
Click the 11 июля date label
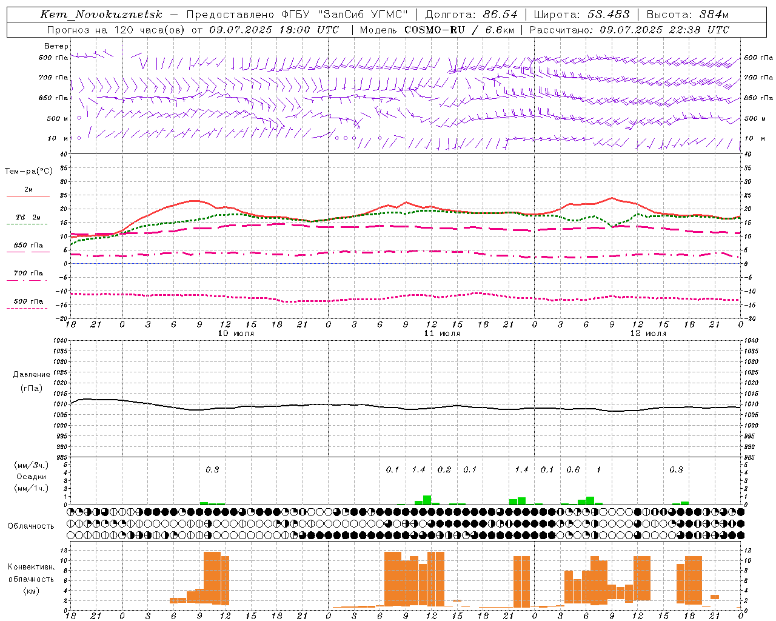pyautogui.click(x=442, y=333)
